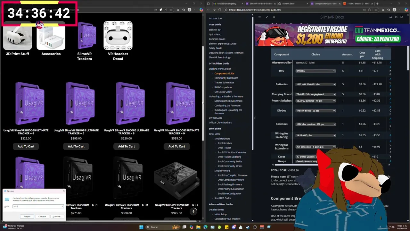Click Cancelar in the Run dialog
This screenshot has width=410, height=231.
tap(42, 217)
